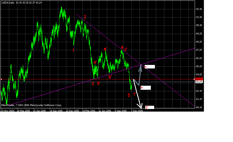Click the 29 Nov 2004 date label
Image resolution: width=233 pixels, height=142 pixels.
(x=7, y=111)
